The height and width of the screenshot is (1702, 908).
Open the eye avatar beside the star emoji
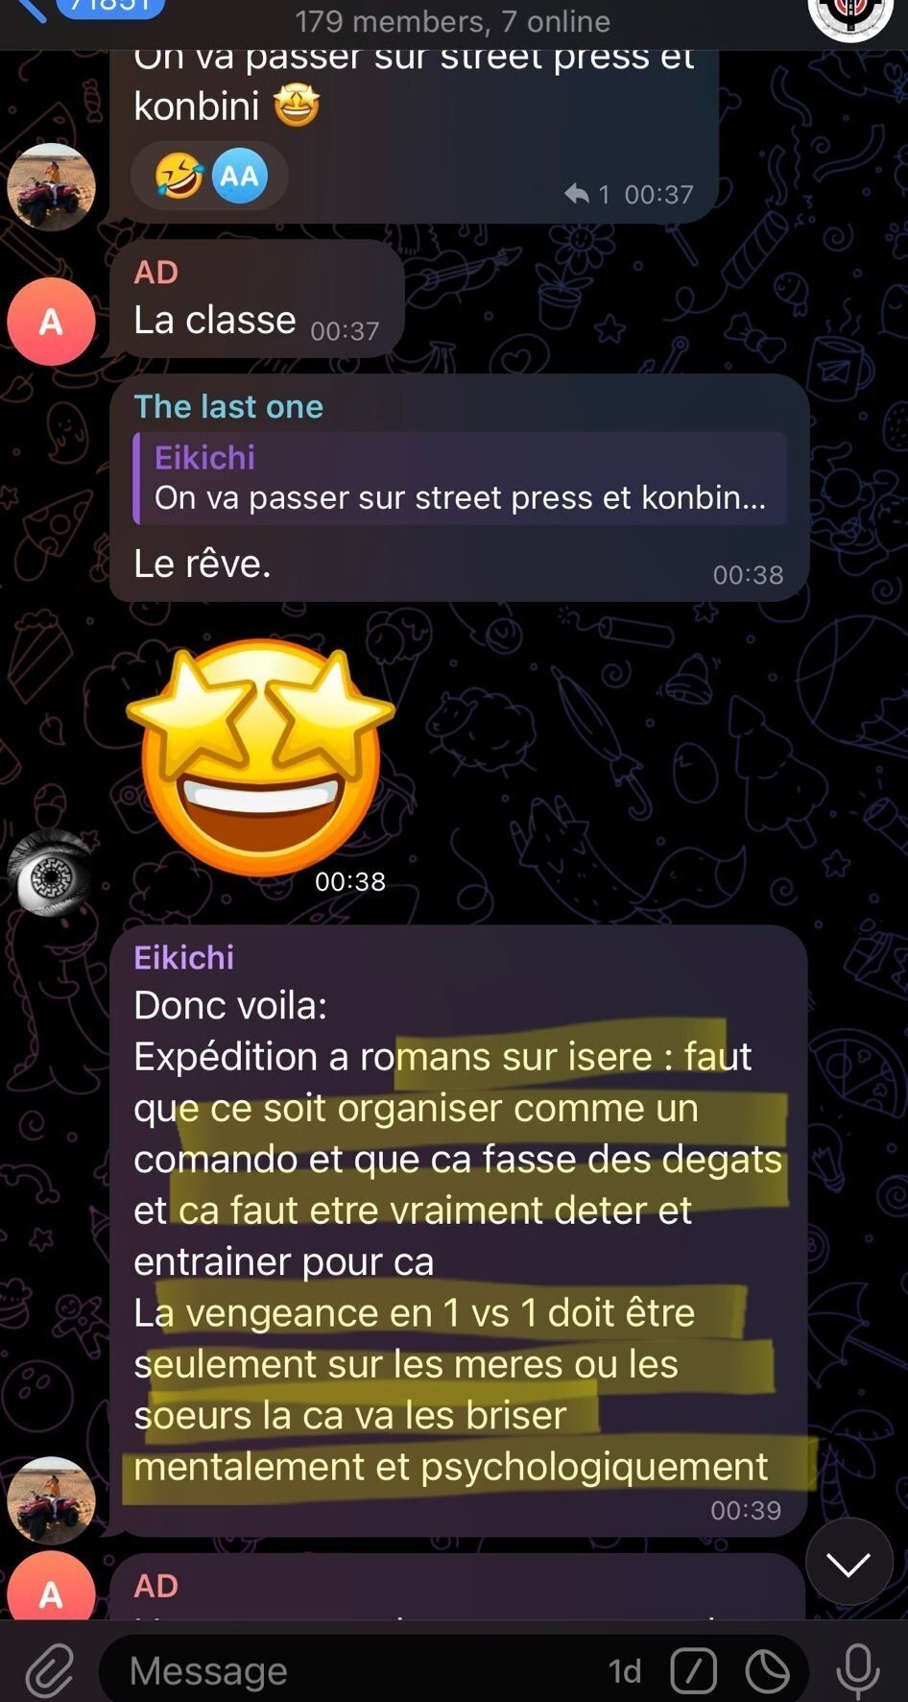51,872
